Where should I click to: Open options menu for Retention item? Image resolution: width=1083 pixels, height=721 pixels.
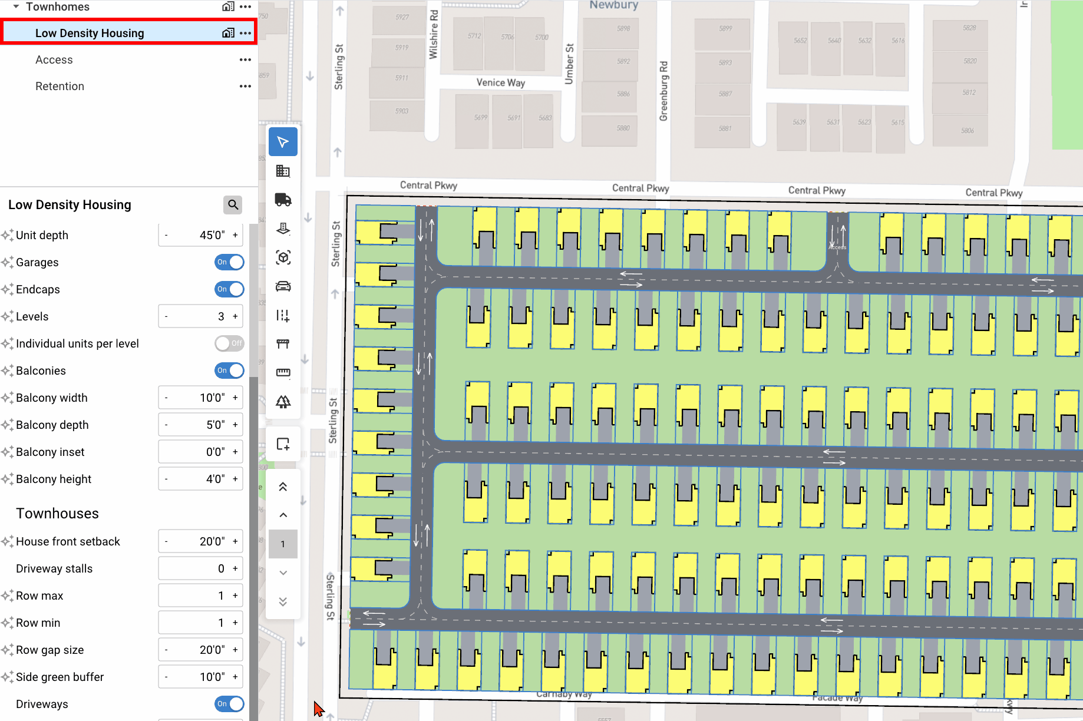245,86
